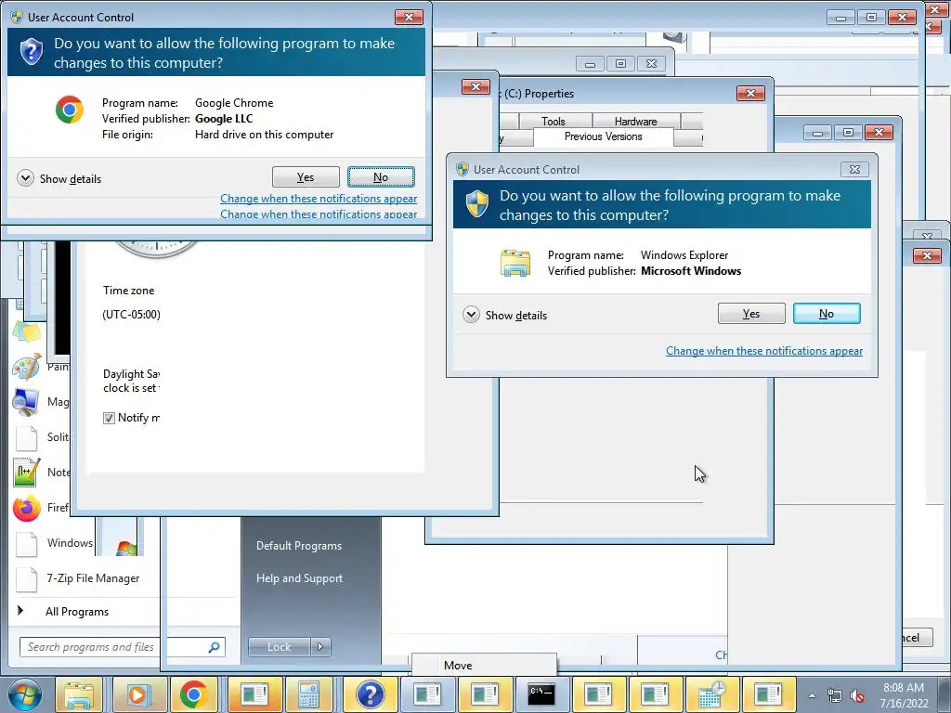Open the taskbar clock showing 8:08 AM
The height and width of the screenshot is (713, 951).
[904, 695]
